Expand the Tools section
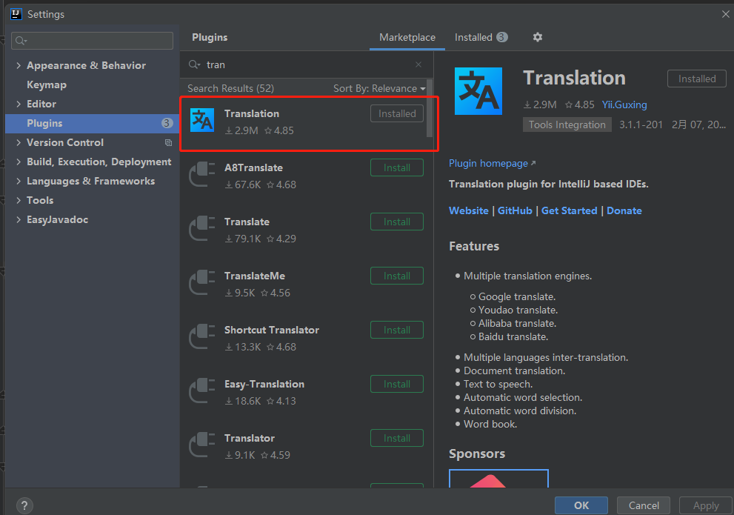The image size is (734, 515). coord(19,200)
